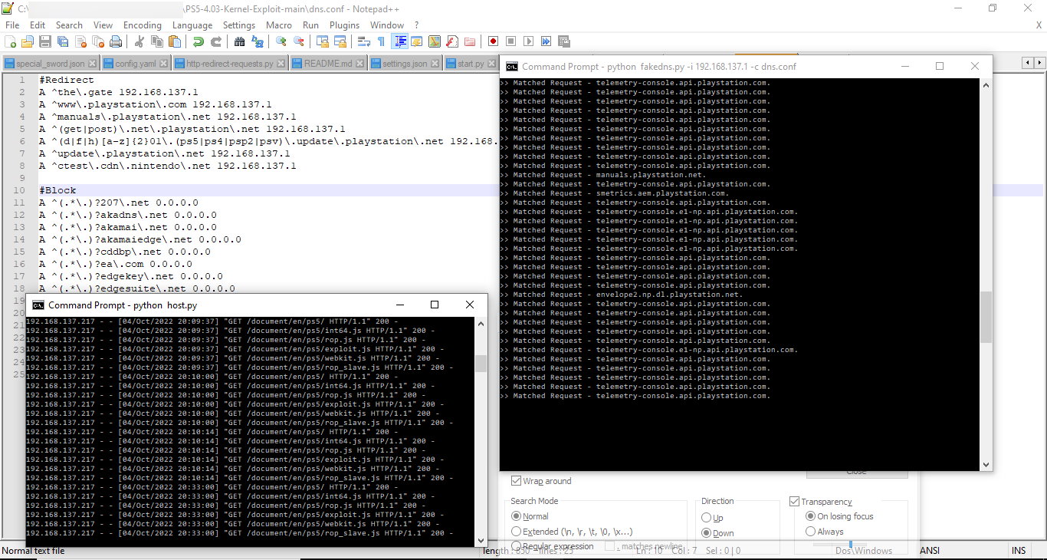Image resolution: width=1047 pixels, height=560 pixels.
Task: Click the Close button in the Find dialog
Action: click(x=855, y=473)
